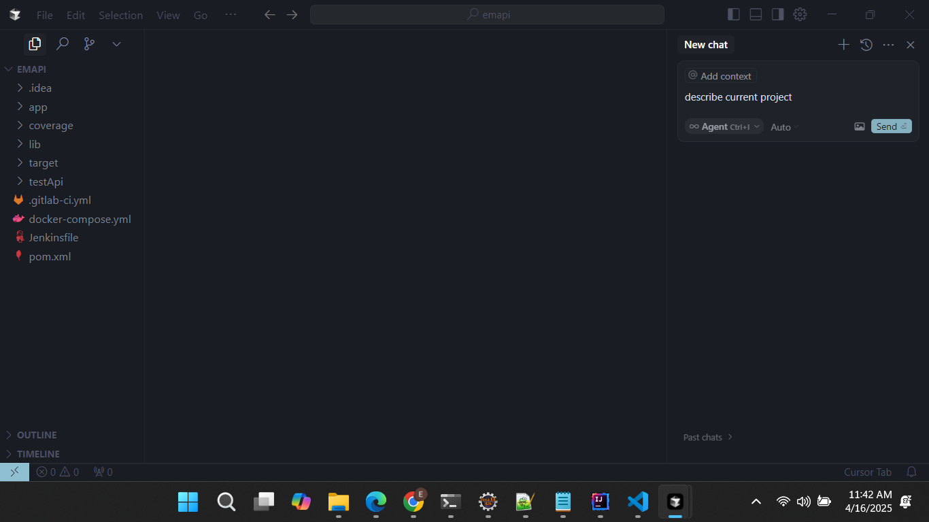Expand the app folder
Image resolution: width=929 pixels, height=522 pixels.
click(x=38, y=107)
